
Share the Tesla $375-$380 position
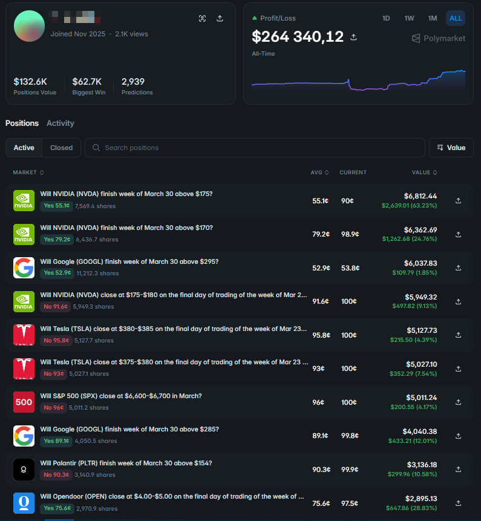458,369
